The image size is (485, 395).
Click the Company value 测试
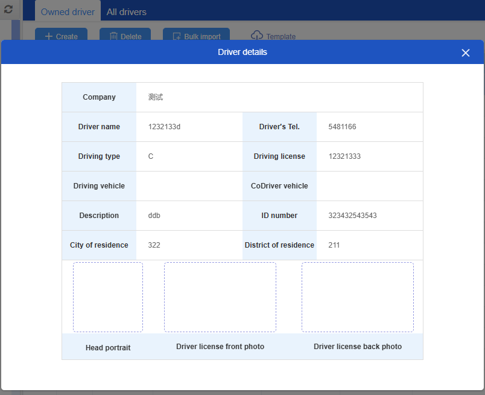point(156,97)
